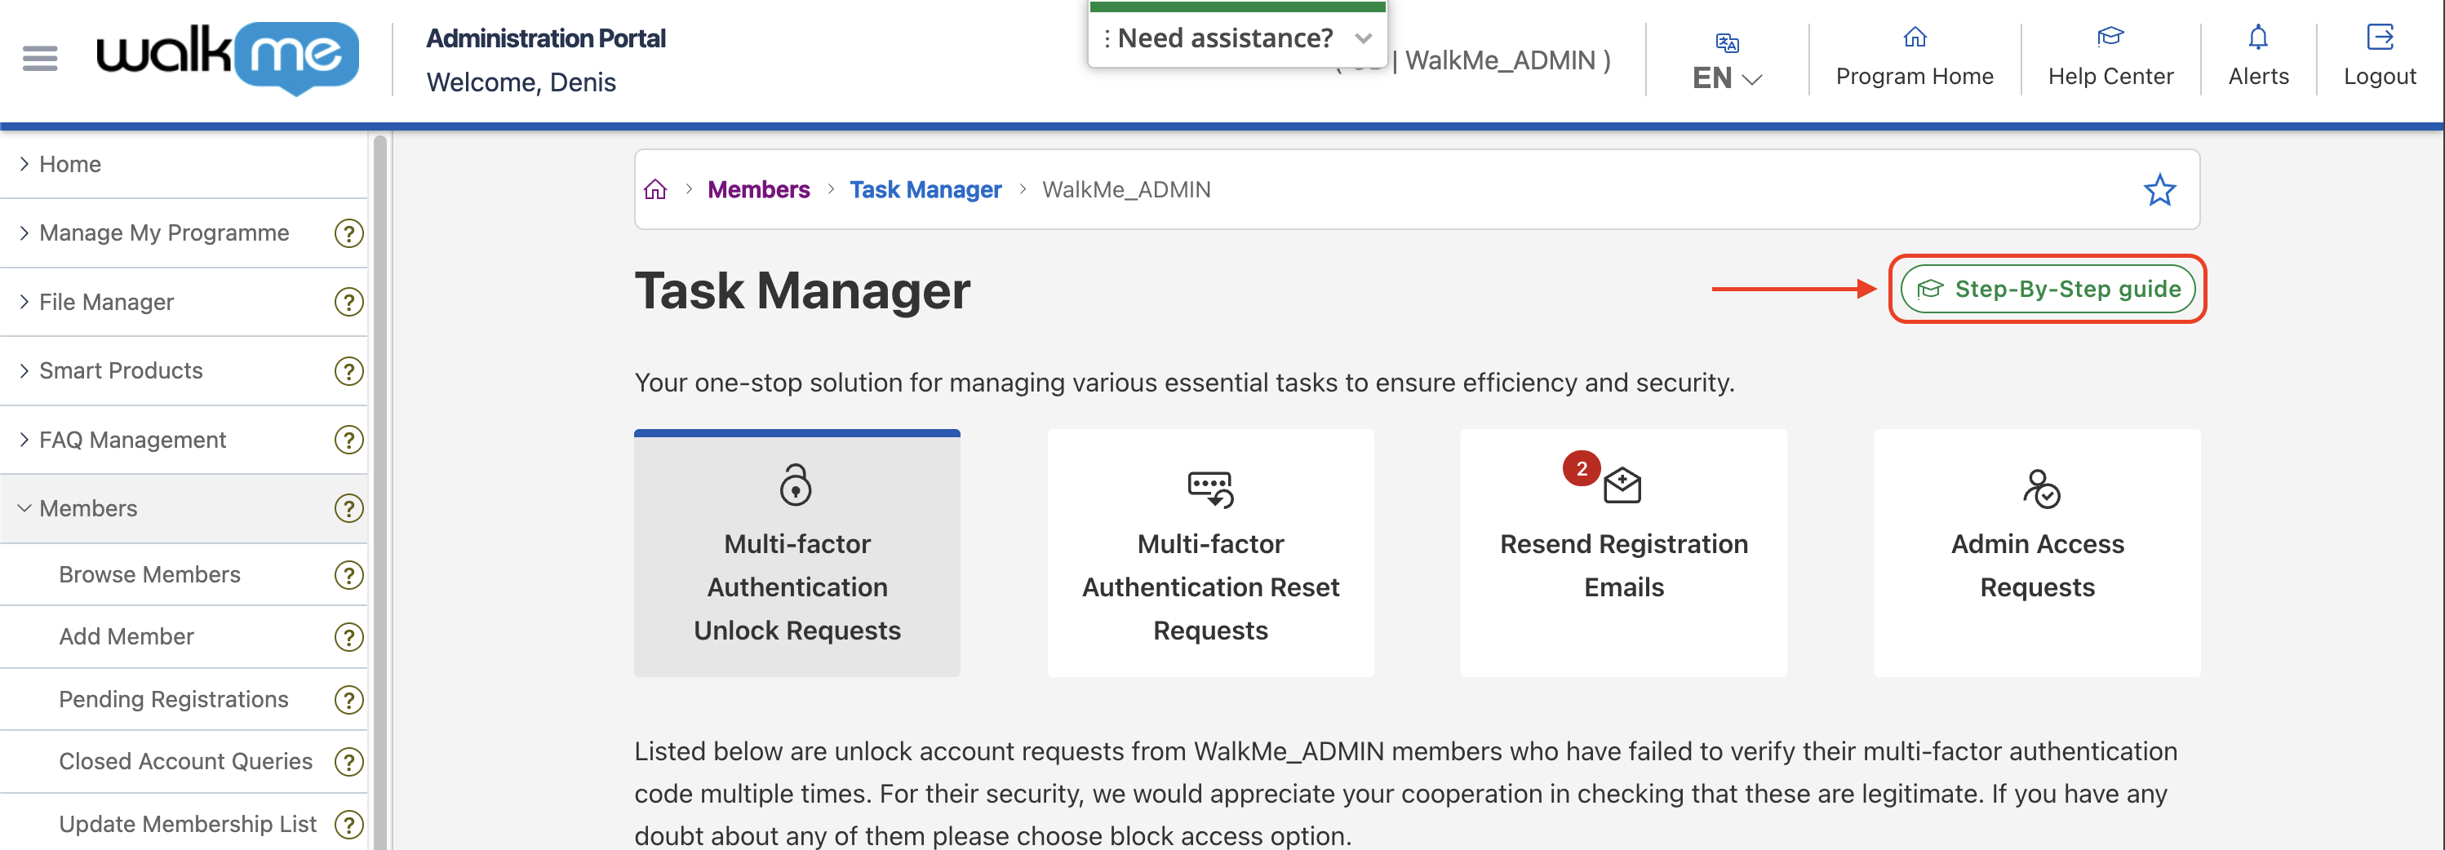Open the Admin Access Requests card
This screenshot has width=2445, height=850.
(x=2037, y=553)
